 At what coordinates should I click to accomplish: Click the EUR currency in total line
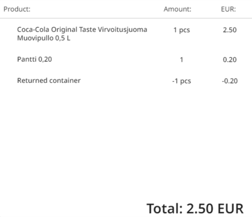[230, 209]
